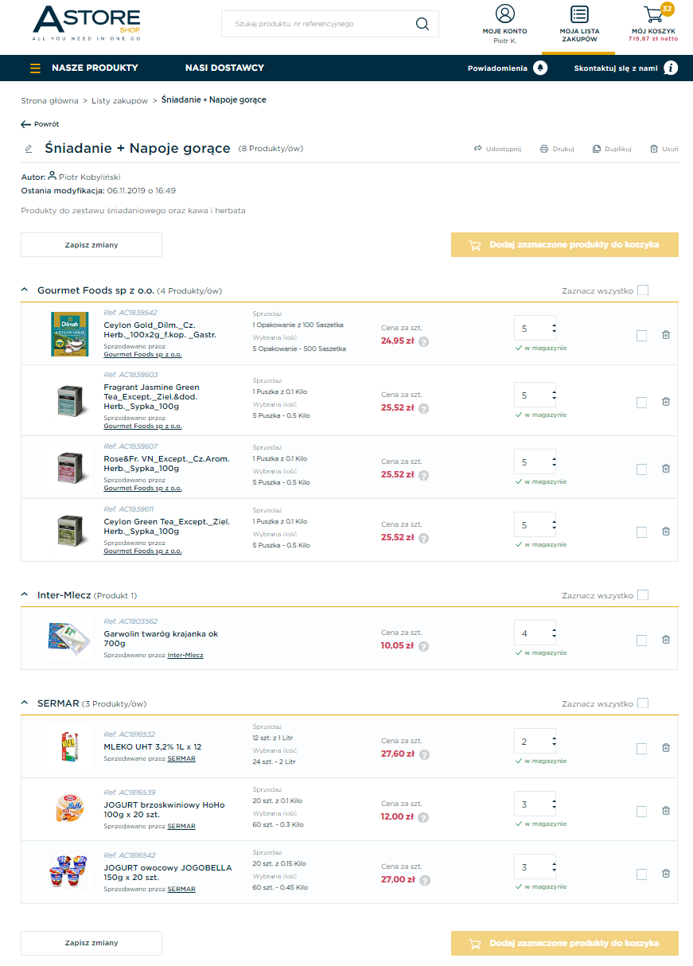Remove Ceylon Green Tea using trash icon
Image resolution: width=693 pixels, height=966 pixels.
(666, 532)
